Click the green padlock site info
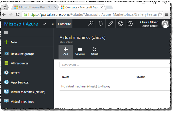Screen dimensions: 175x114 (25, 14)
